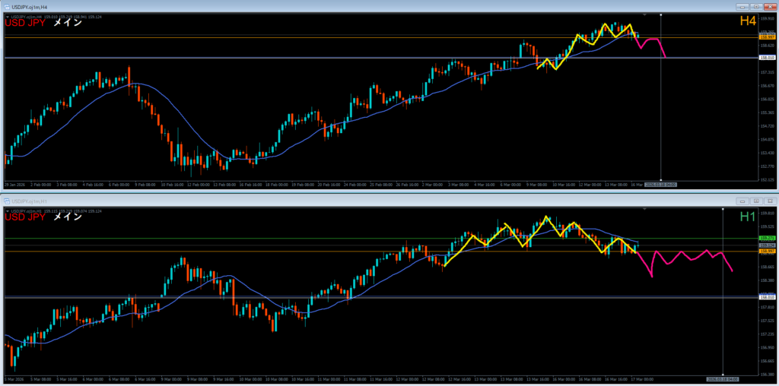Select the white 158.010 price label on H4
Viewport: 779px width, 386px height.
(767, 58)
